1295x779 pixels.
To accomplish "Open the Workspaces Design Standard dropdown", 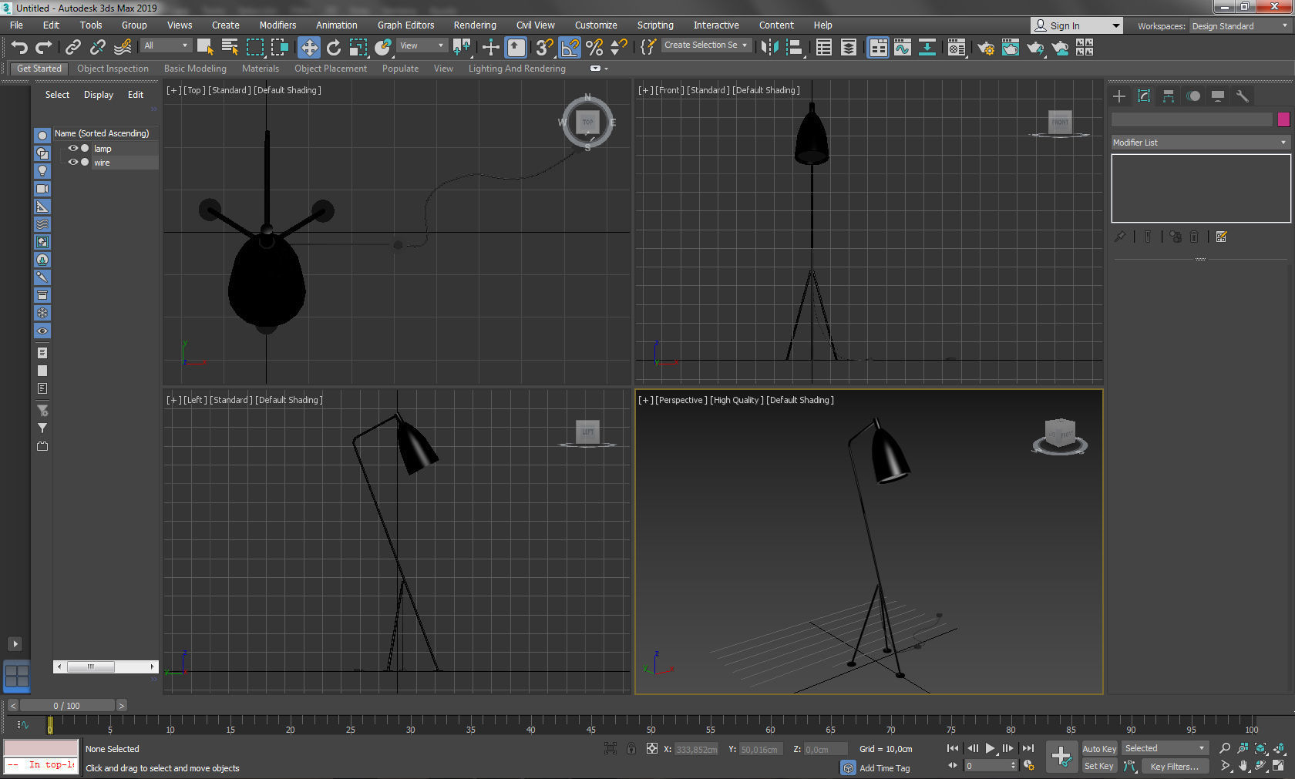I will (x=1239, y=26).
